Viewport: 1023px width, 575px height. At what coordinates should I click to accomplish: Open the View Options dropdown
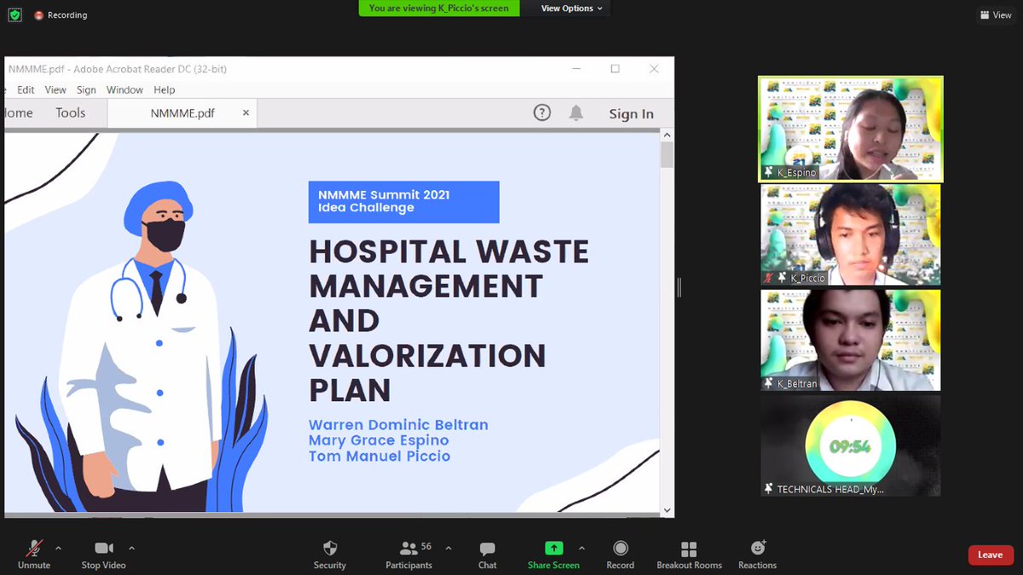[x=571, y=9]
